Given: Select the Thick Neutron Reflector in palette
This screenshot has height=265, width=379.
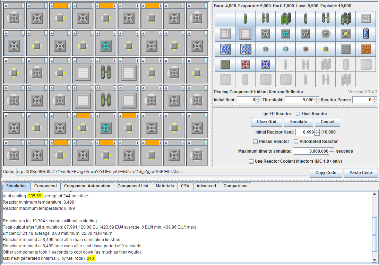Looking at the screenshot, I should click(x=225, y=34).
